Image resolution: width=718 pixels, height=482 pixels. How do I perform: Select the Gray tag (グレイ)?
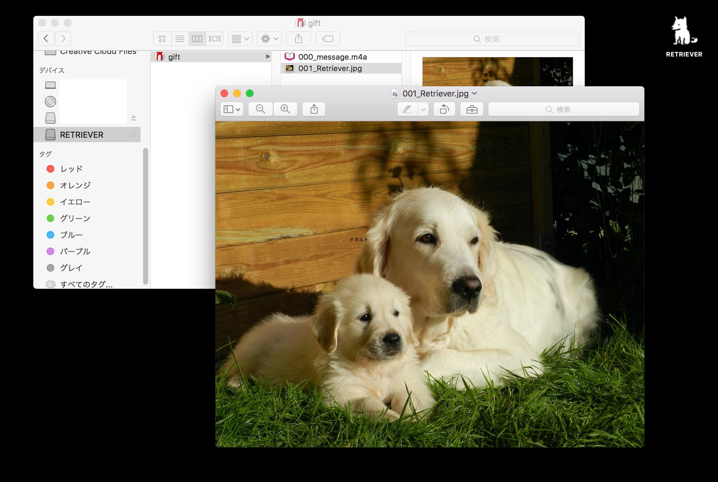tap(65, 268)
